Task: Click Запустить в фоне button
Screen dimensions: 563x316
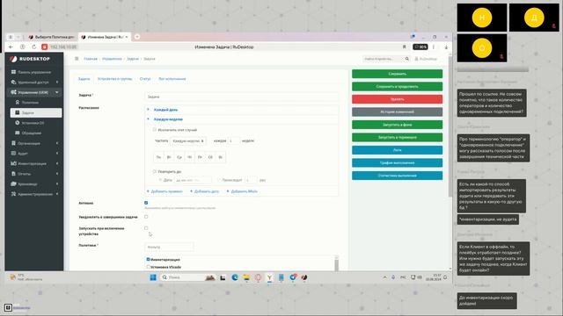Action: point(397,125)
